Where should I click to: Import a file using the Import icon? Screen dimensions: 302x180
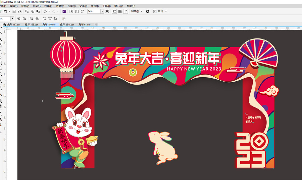point(71,11)
